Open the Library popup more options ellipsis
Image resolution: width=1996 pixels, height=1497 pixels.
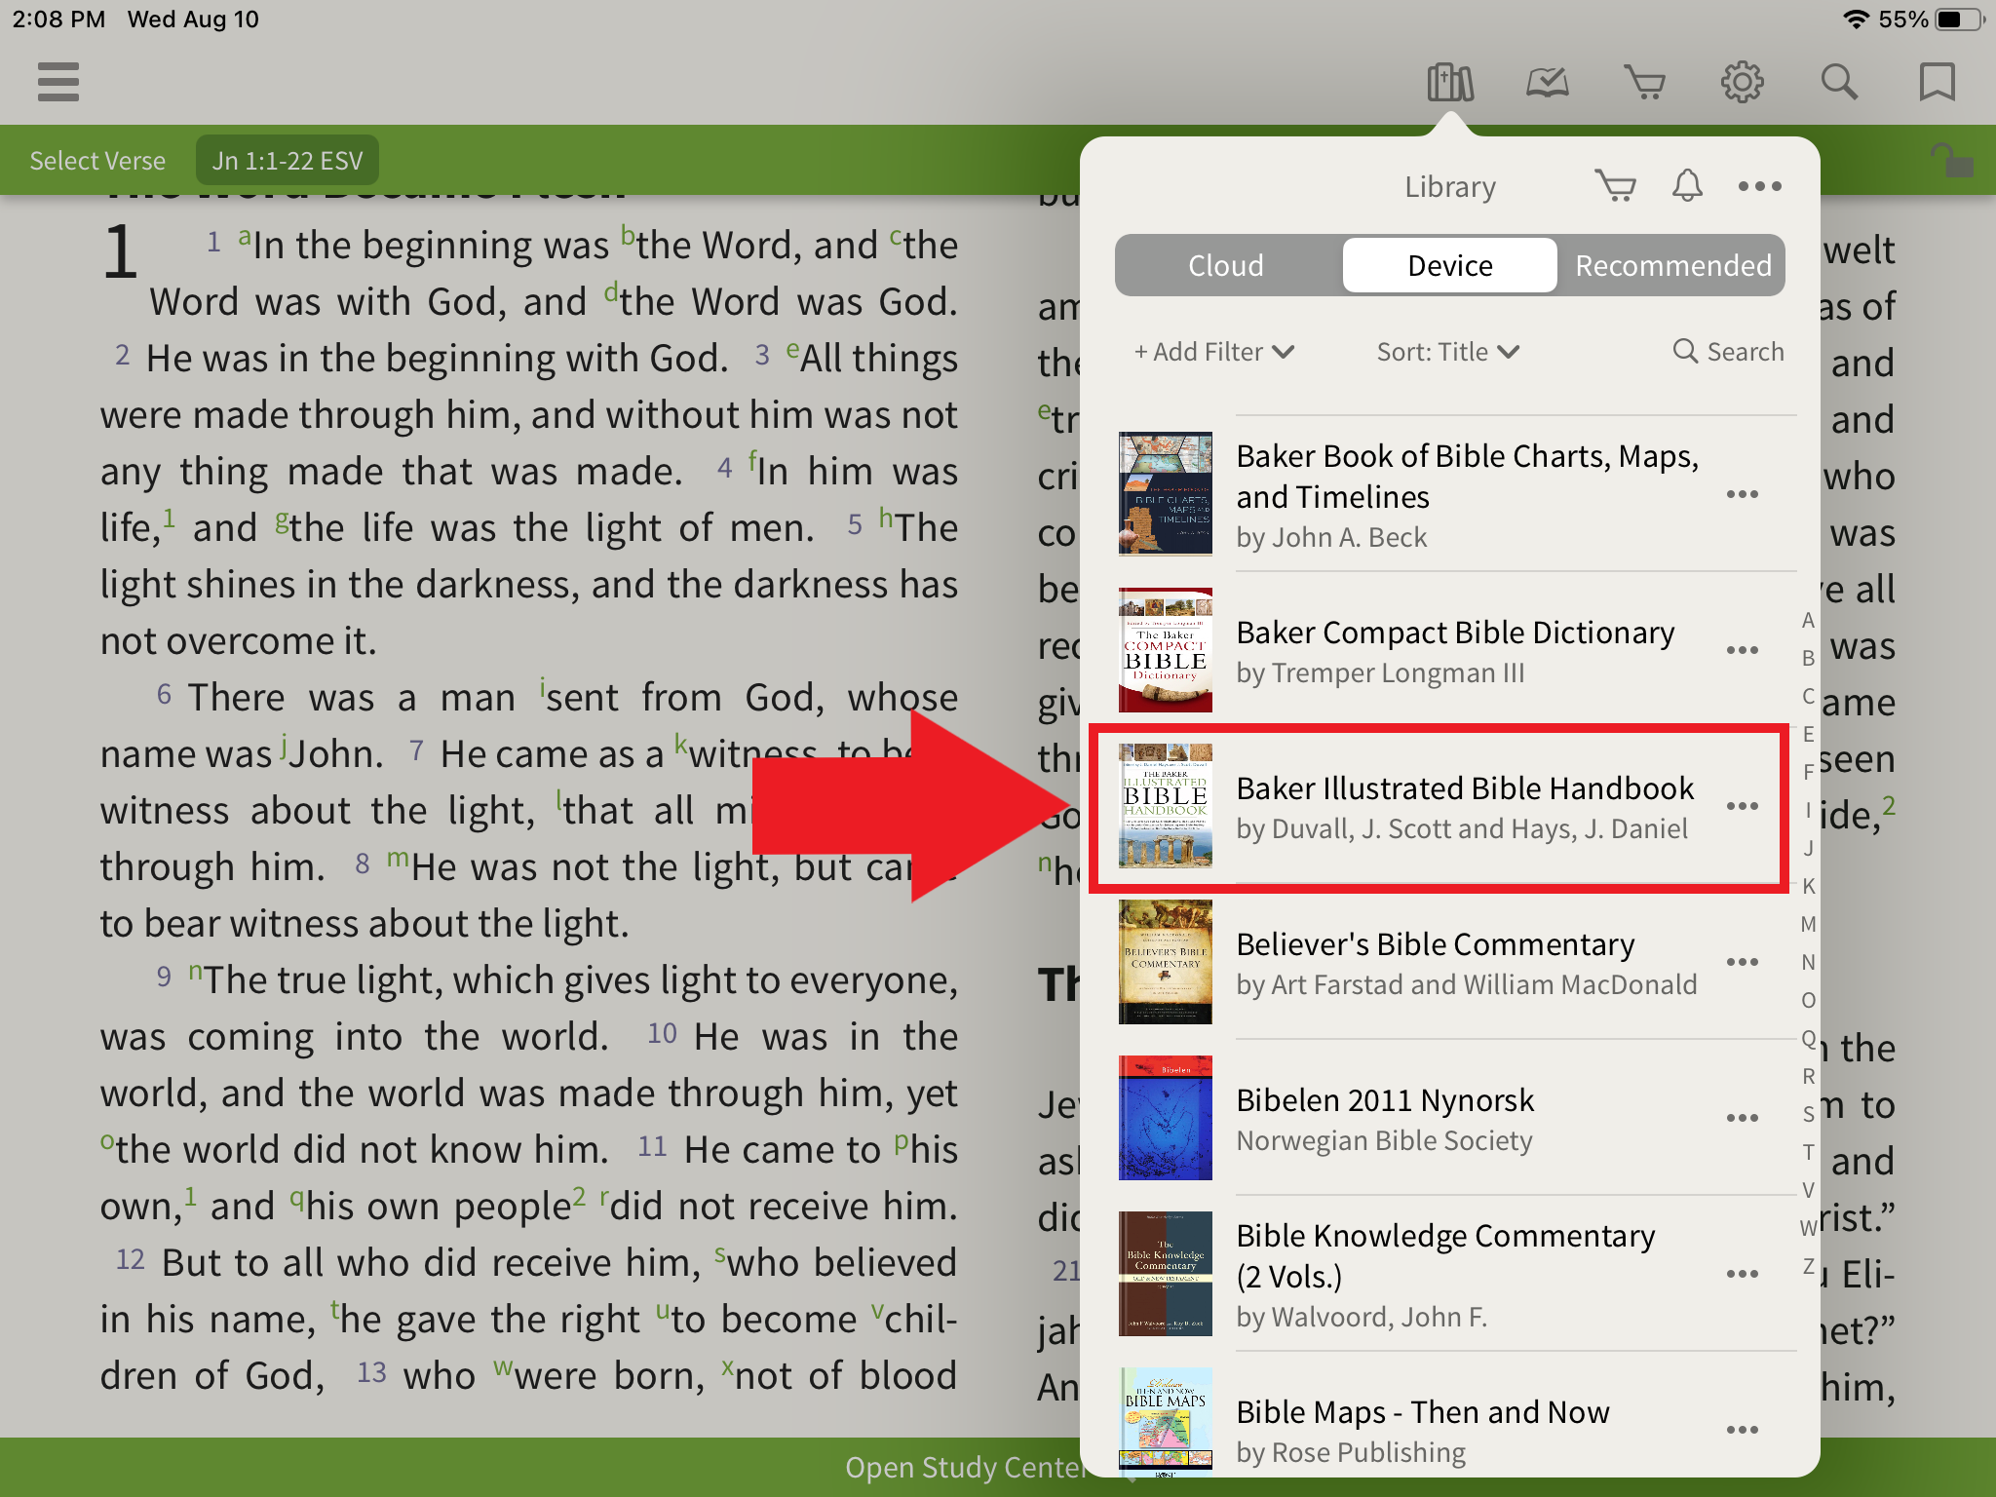click(1760, 186)
